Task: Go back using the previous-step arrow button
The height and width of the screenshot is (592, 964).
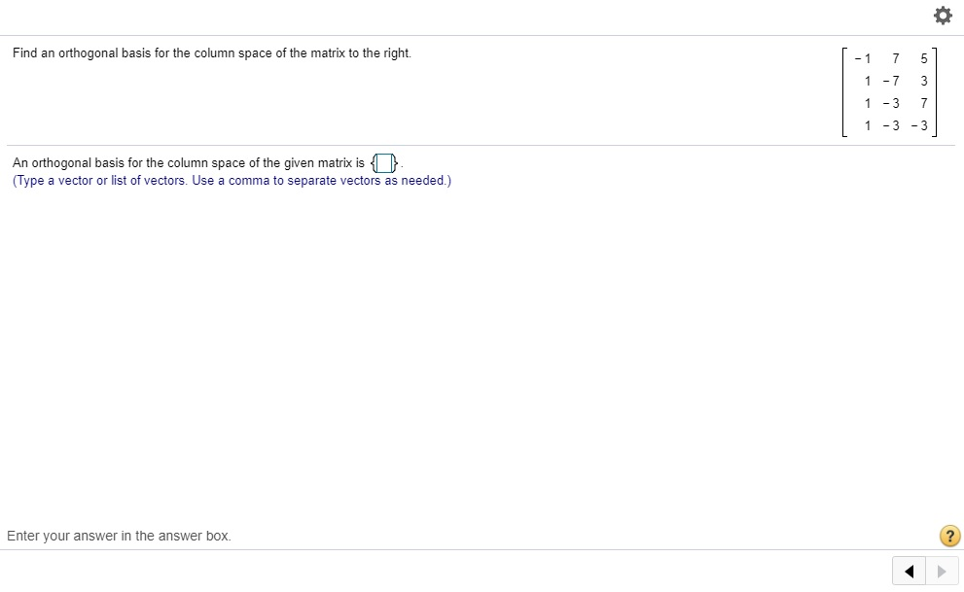Action: click(x=909, y=572)
